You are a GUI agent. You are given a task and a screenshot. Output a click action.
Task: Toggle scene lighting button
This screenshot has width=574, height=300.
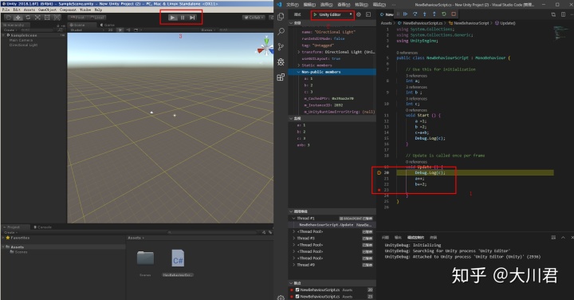120,30
